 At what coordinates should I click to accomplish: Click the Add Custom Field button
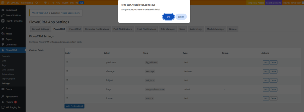(75, 106)
